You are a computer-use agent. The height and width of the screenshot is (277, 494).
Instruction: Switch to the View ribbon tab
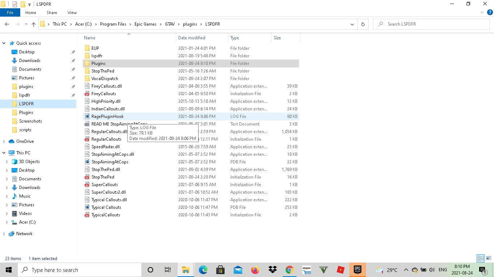click(72, 13)
